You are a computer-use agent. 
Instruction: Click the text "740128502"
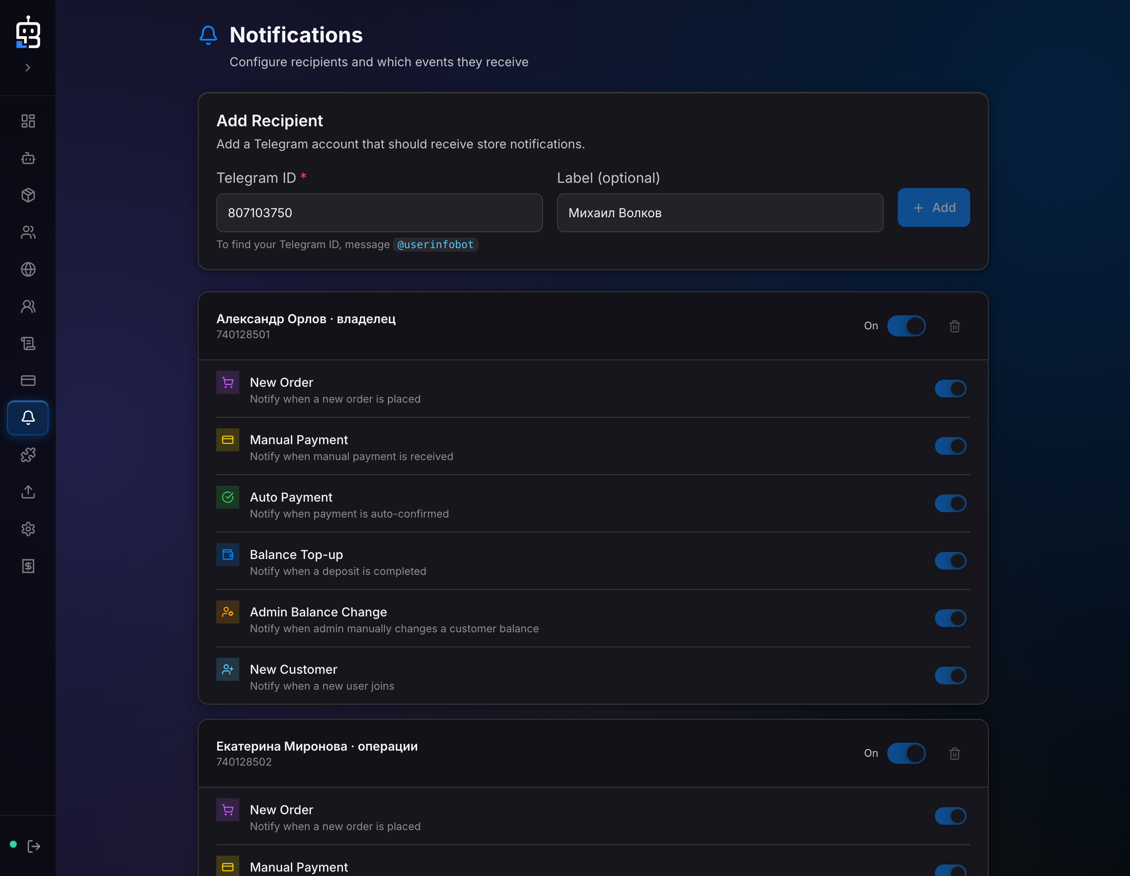click(244, 762)
